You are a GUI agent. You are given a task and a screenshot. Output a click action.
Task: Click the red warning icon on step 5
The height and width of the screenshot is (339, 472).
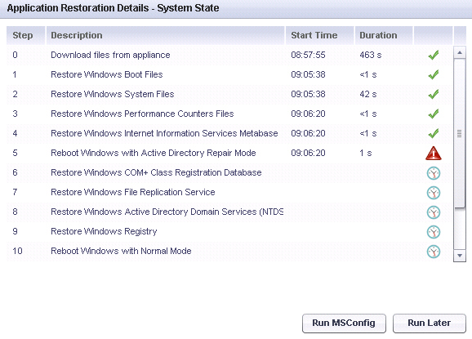[434, 154]
